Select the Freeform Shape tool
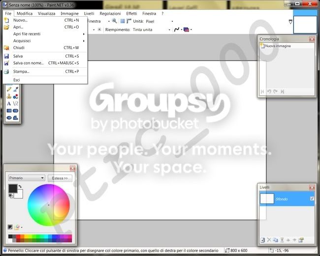The image size is (320, 256). (x=16, y=118)
